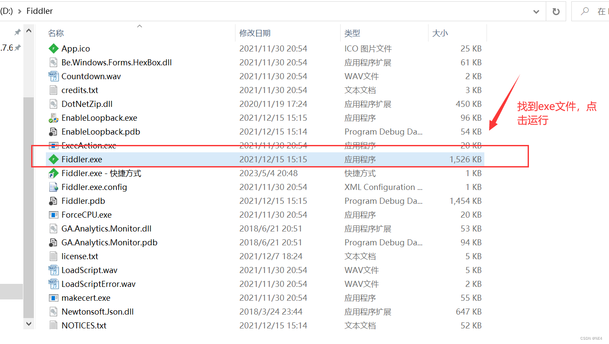Select the credits.txt file name
Screen dimensions: 609x344
(x=80, y=90)
